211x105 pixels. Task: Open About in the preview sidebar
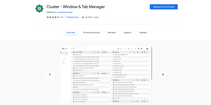coord(64,64)
